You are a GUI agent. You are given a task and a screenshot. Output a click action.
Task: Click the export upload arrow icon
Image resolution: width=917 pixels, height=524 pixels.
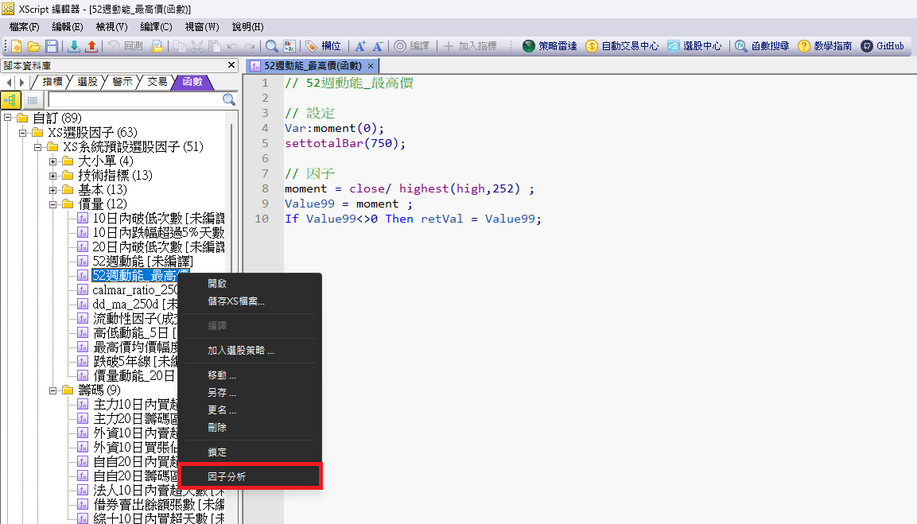pos(91,46)
